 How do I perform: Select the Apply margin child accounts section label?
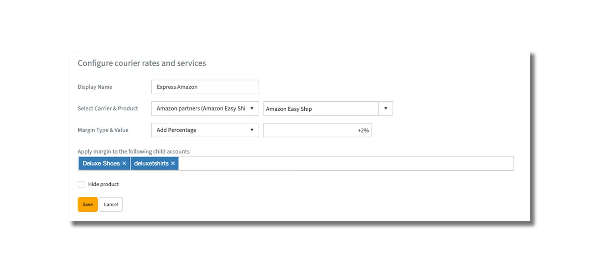(133, 152)
